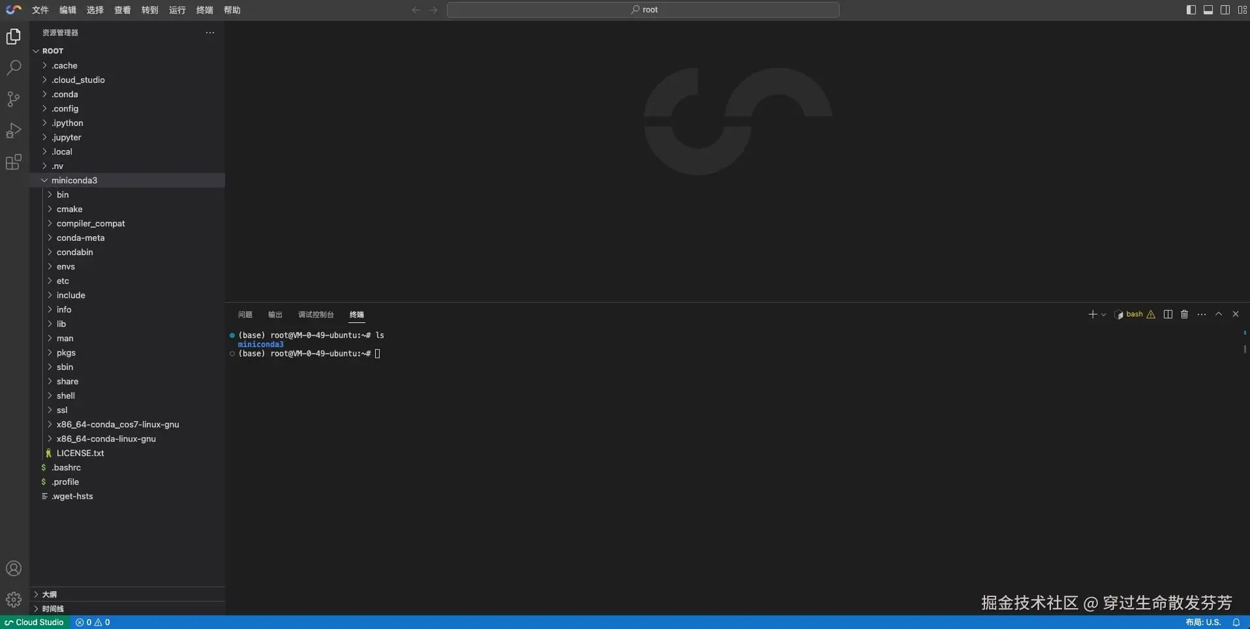Click the terminal input prompt line
Screen dimensions: 1250x629
tap(309, 354)
